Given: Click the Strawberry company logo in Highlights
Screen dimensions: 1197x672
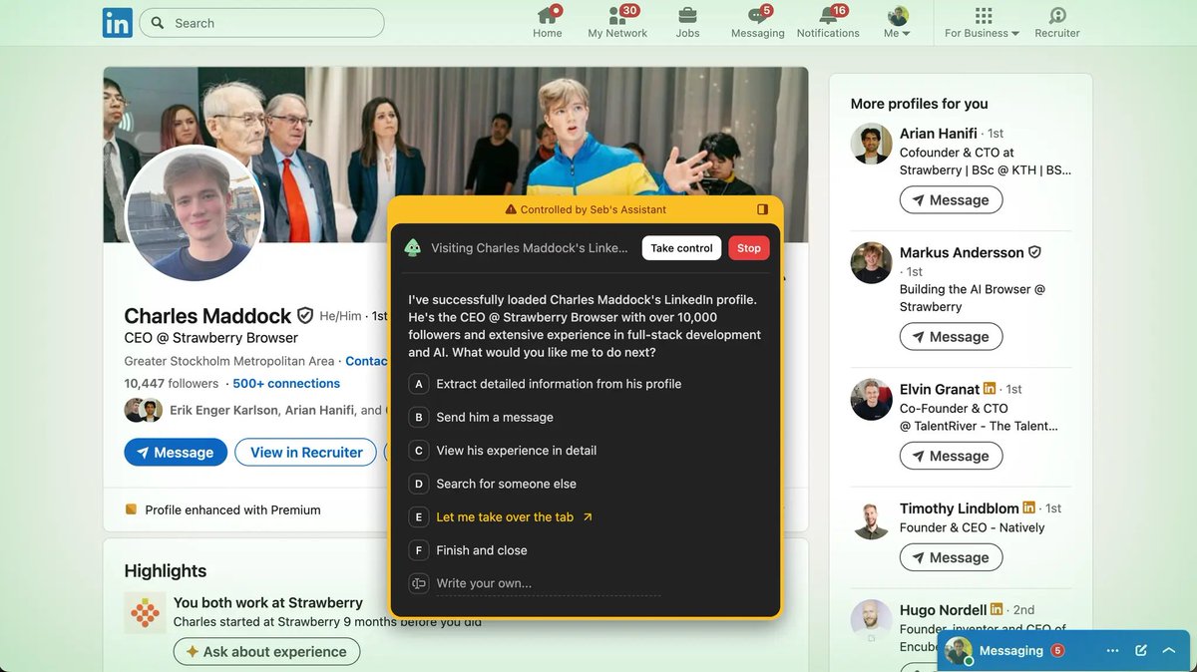Looking at the screenshot, I should click(146, 613).
